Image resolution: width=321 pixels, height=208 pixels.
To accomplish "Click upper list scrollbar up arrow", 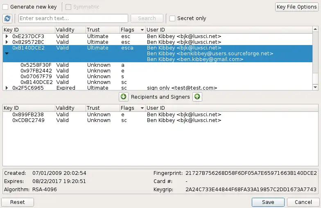I will pyautogui.click(x=315, y=29).
